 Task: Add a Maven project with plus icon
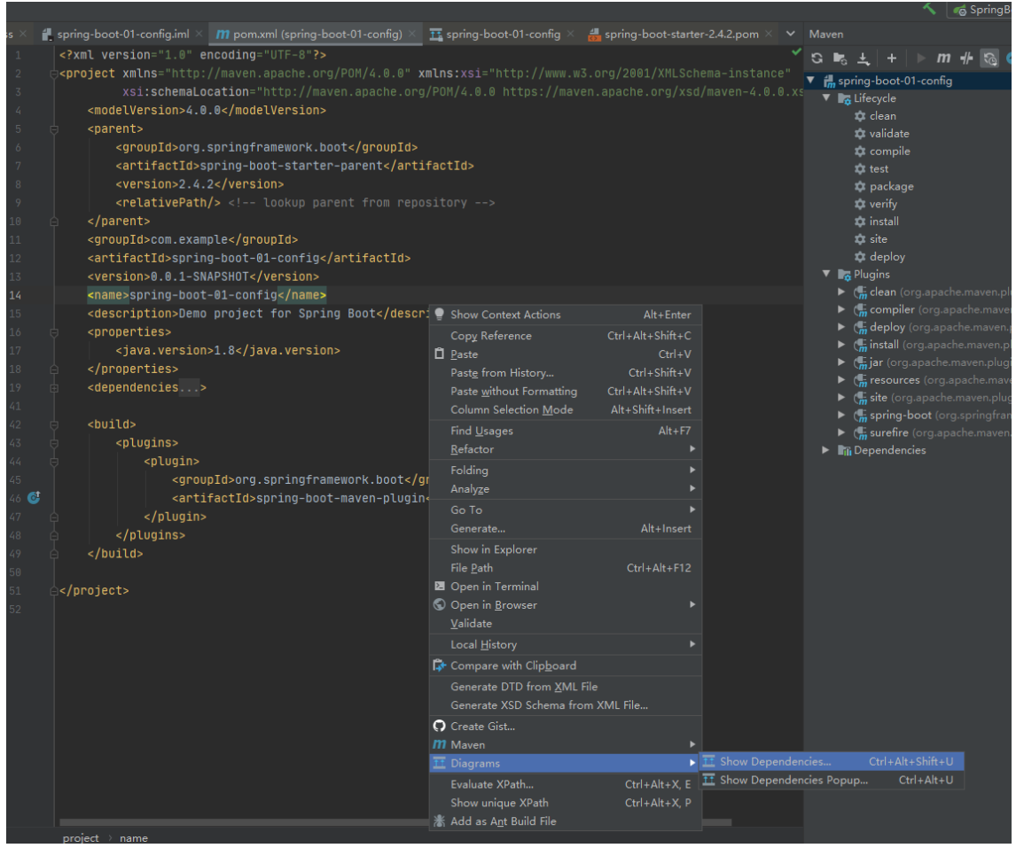[892, 58]
